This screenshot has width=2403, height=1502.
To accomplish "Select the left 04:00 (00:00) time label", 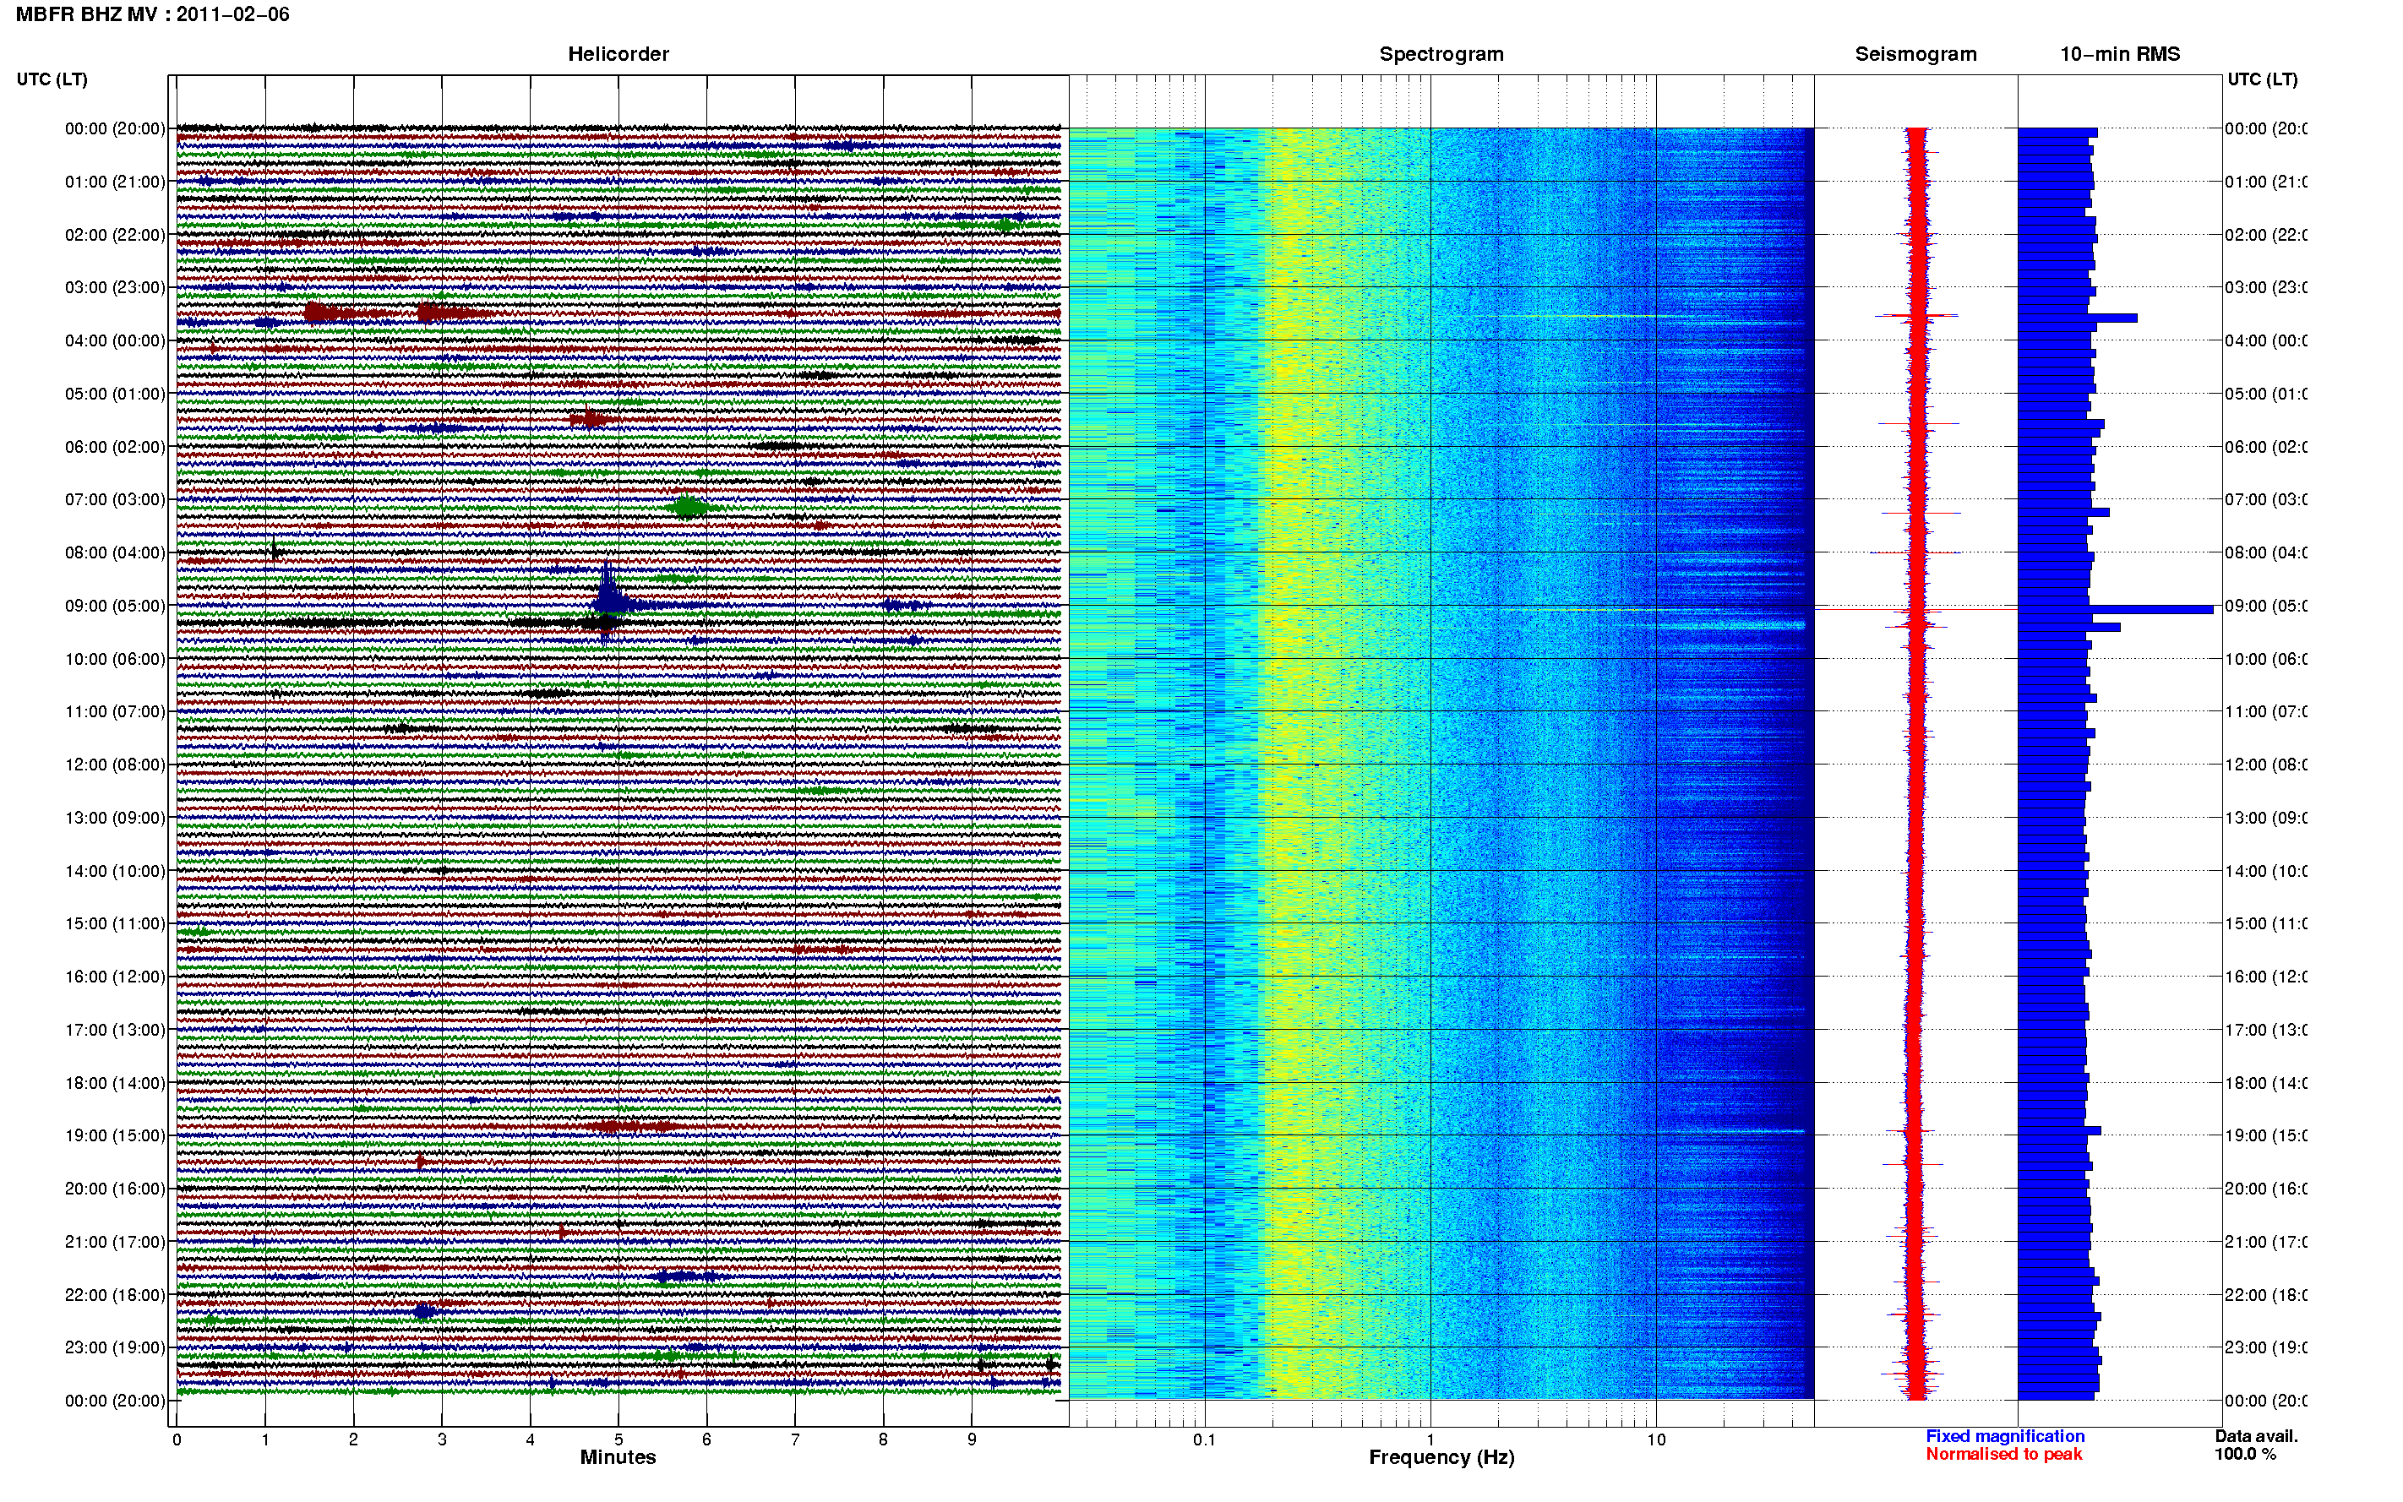I will [x=115, y=340].
